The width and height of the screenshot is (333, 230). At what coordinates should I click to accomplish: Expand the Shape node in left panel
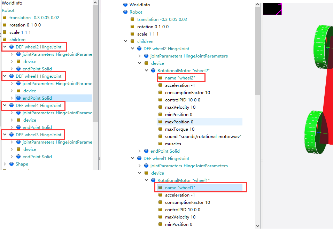coord(5,164)
